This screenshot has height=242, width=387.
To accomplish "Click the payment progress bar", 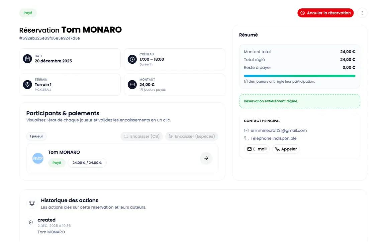I will click(299, 76).
